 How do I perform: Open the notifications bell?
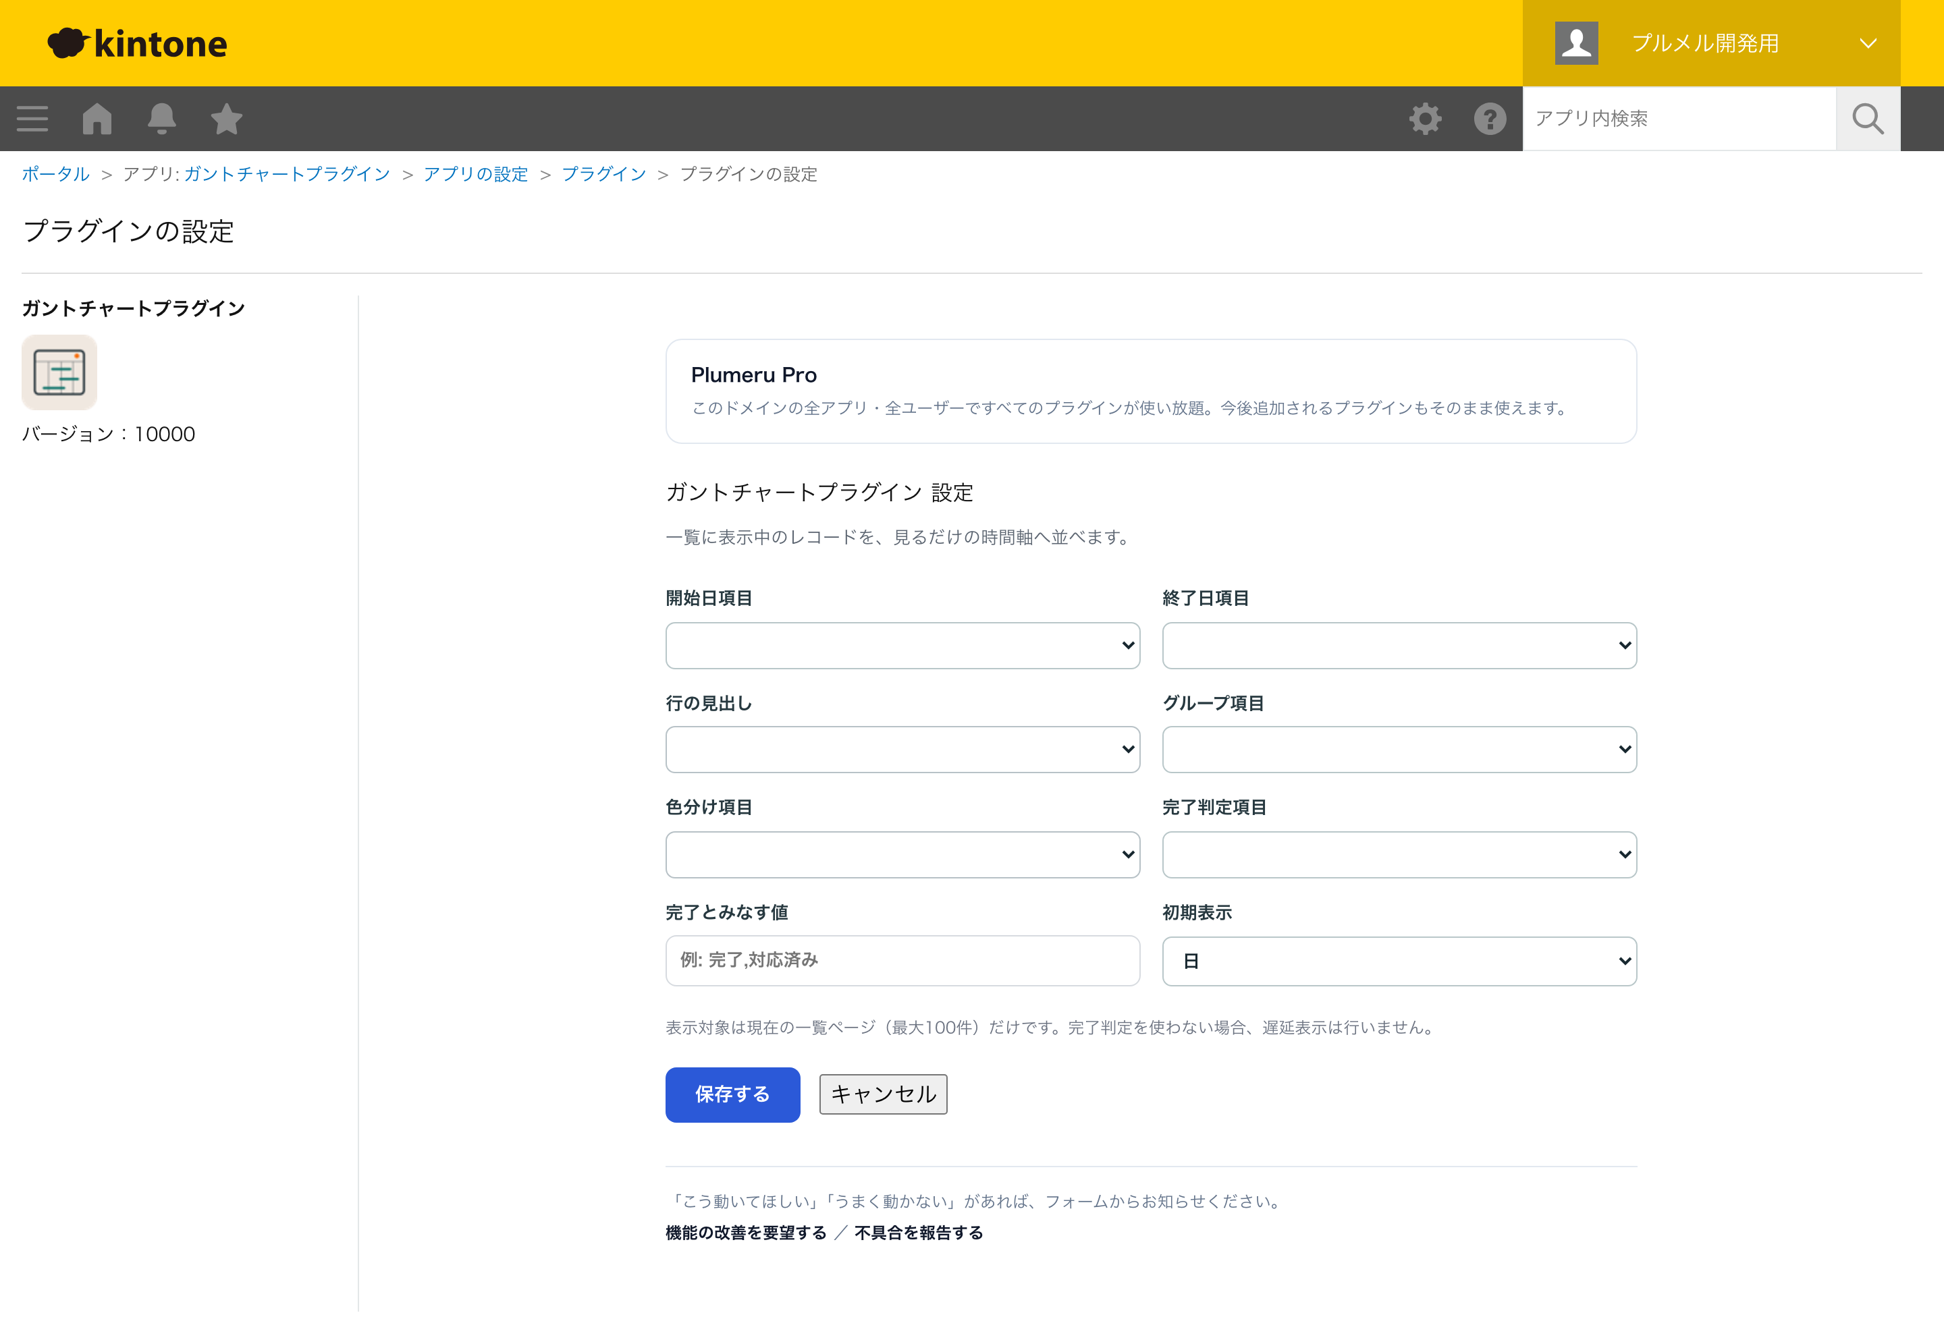(162, 119)
